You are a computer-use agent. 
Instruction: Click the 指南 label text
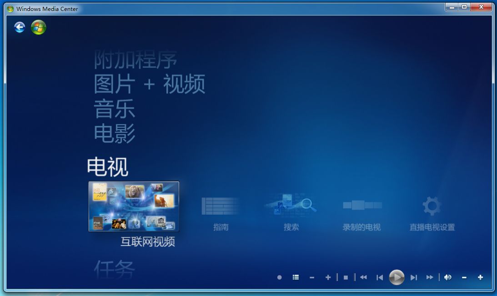(221, 227)
